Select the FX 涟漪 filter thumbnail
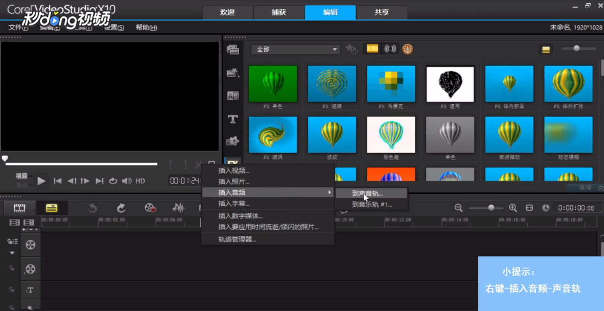This screenshot has width=604, height=311. [x=332, y=84]
